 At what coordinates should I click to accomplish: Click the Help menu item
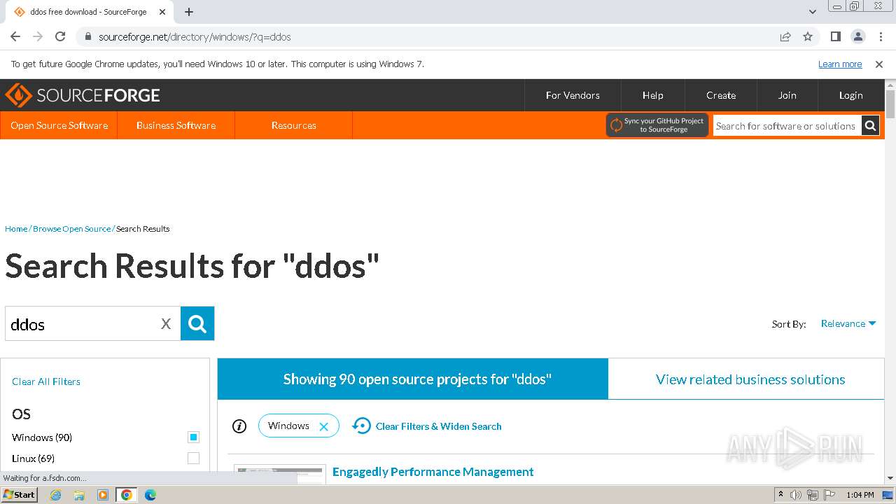[x=652, y=95]
